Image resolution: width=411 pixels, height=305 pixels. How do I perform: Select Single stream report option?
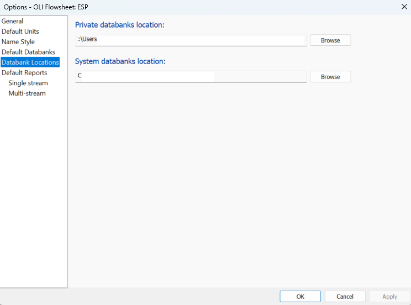28,83
